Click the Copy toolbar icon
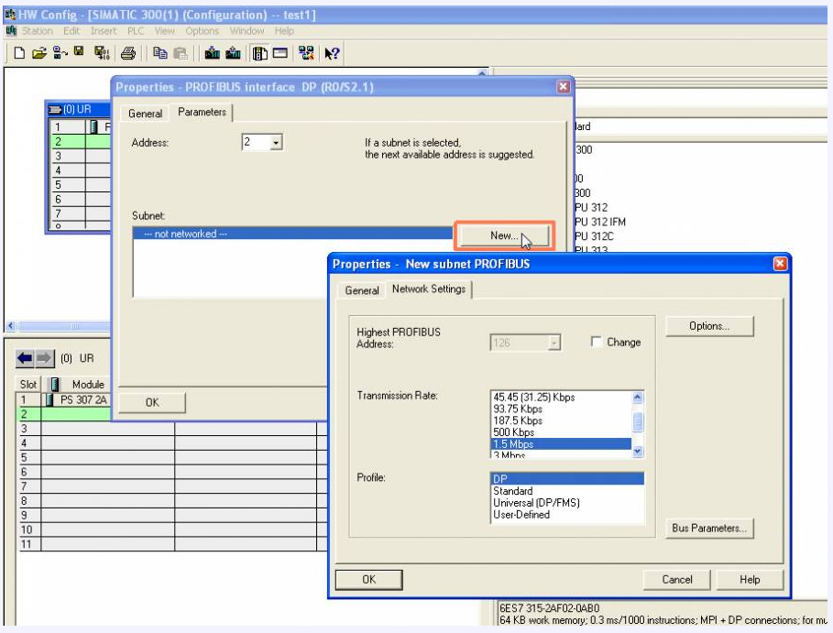Screen dimensions: 833x633 click(161, 53)
